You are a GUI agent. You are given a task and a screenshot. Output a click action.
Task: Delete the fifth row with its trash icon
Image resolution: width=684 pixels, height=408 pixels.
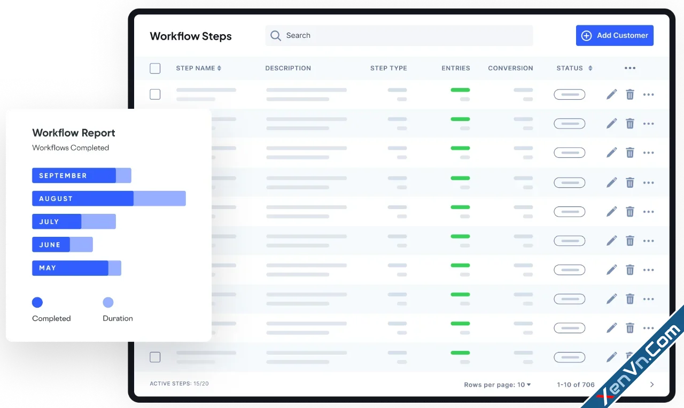(630, 212)
